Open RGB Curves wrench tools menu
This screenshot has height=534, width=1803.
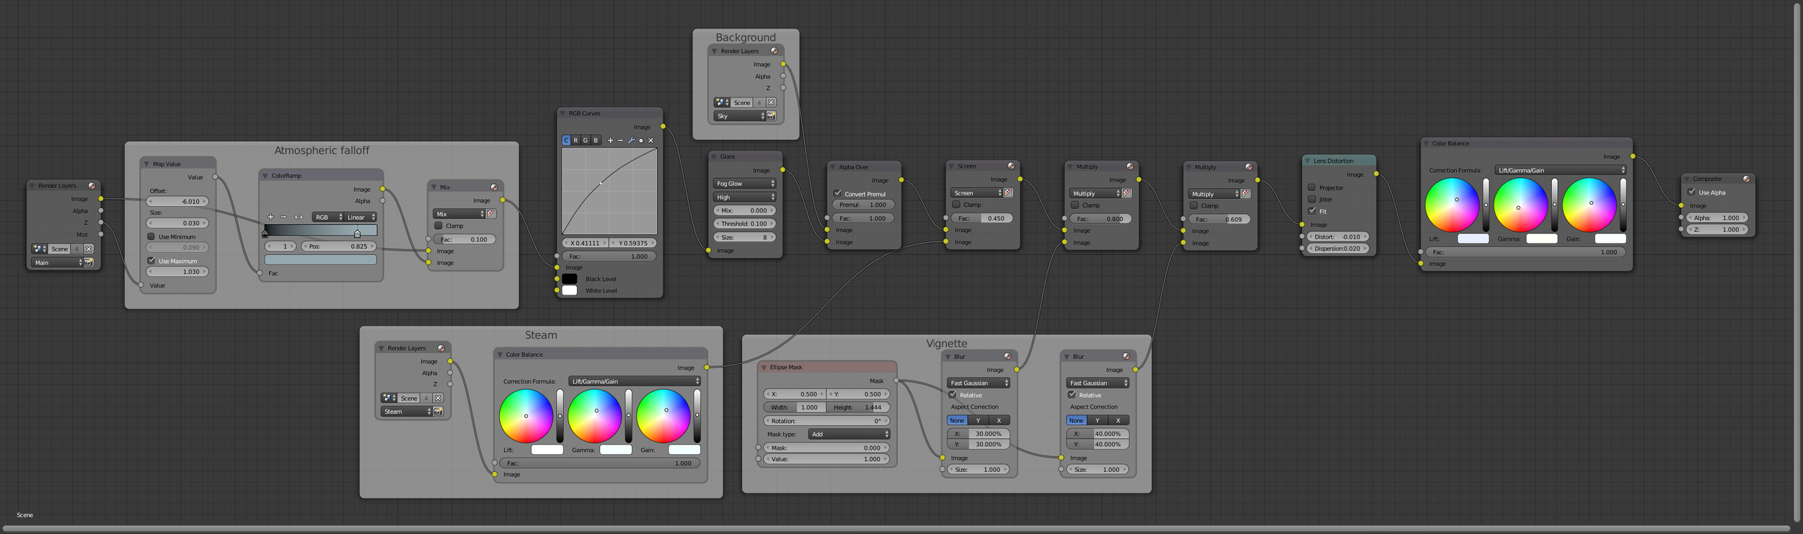(x=631, y=141)
